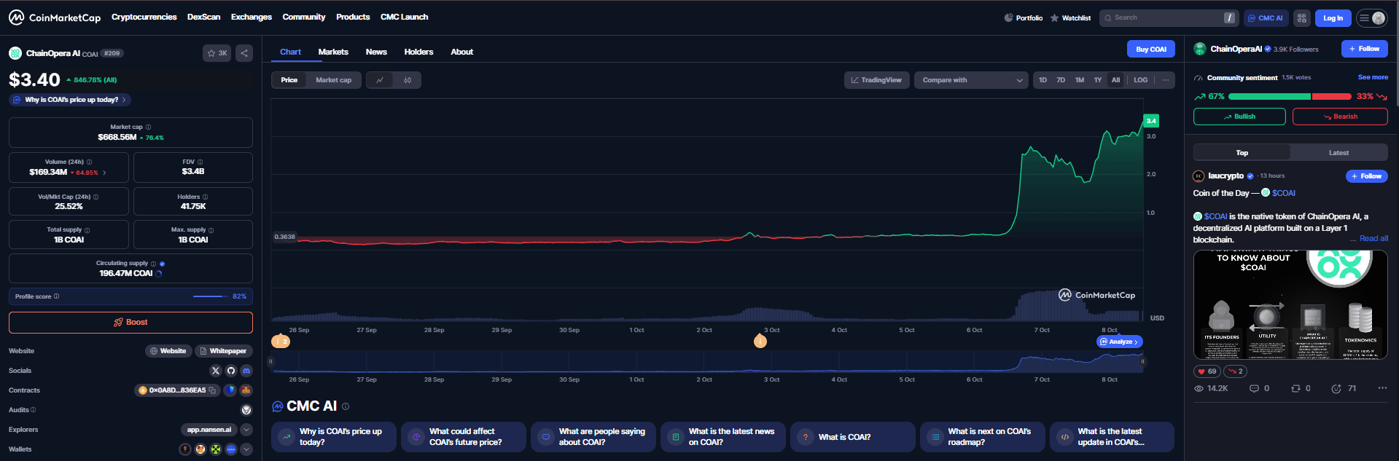
Task: Show CMC AI info icon
Action: tap(346, 406)
